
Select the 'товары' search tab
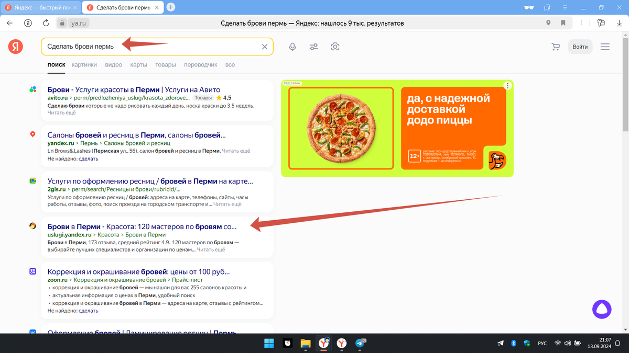click(x=166, y=65)
